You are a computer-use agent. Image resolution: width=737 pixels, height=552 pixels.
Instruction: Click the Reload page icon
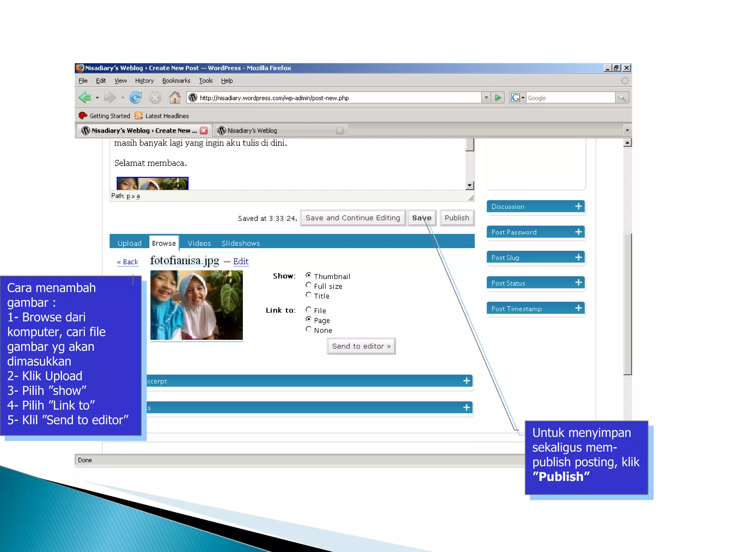tap(136, 97)
